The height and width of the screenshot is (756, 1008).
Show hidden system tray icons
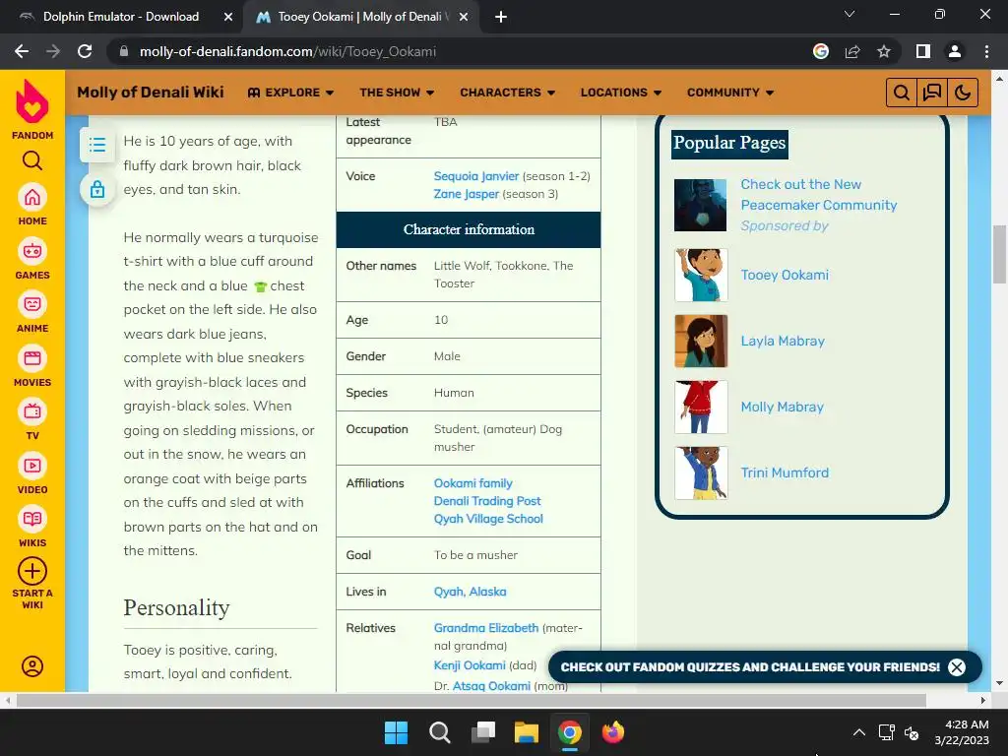tap(858, 732)
